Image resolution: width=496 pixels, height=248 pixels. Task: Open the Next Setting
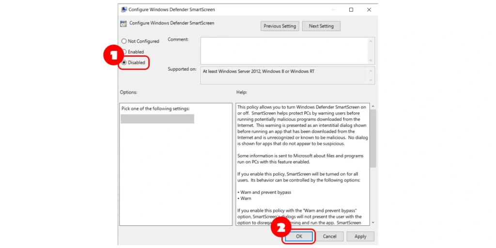point(321,26)
